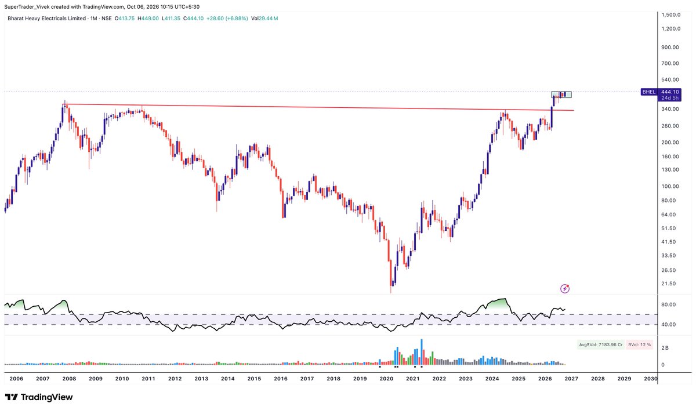Click the 1,200.0 price axis label
The image size is (696, 410).
pos(670,29)
